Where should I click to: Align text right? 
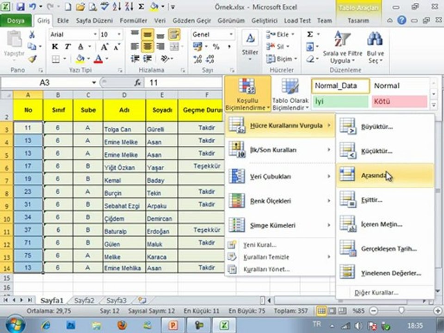[x=160, y=46]
